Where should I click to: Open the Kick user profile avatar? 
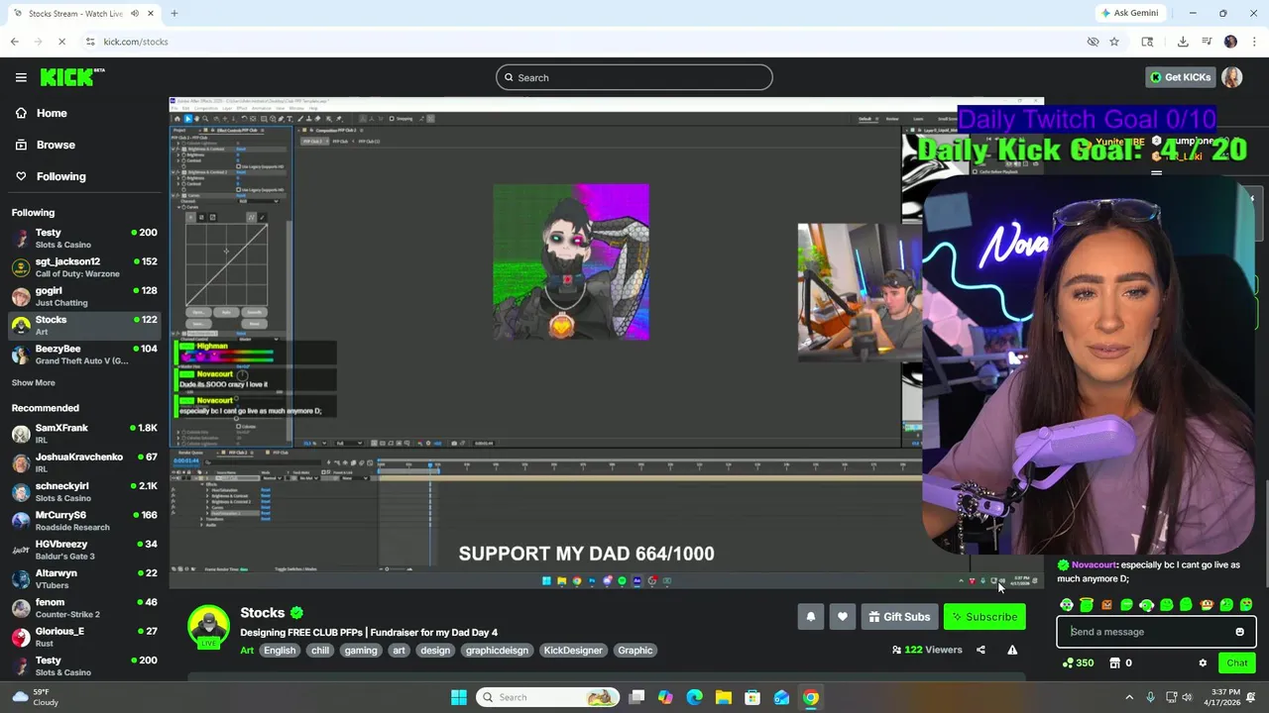point(1232,77)
